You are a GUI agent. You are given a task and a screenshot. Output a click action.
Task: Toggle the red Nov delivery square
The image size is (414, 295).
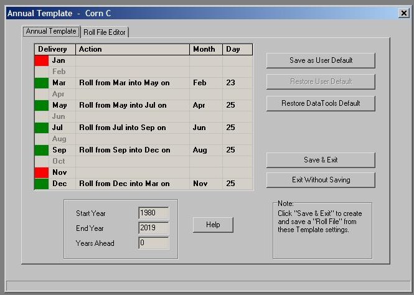tap(42, 172)
